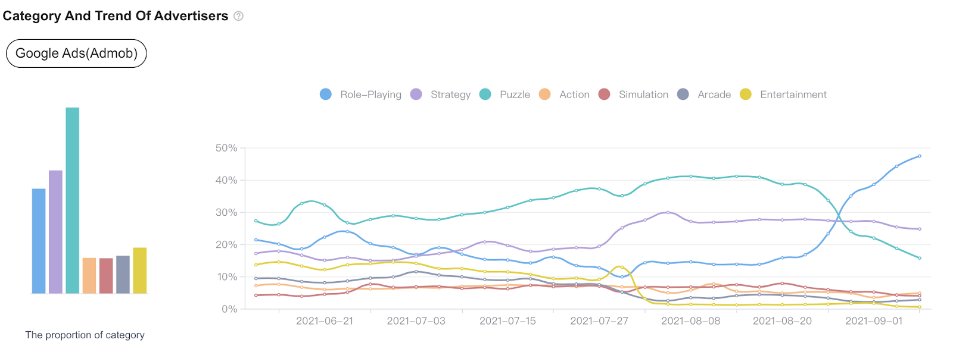953x346 pixels.
Task: Click the last Puzzle line data point
Action: [920, 258]
